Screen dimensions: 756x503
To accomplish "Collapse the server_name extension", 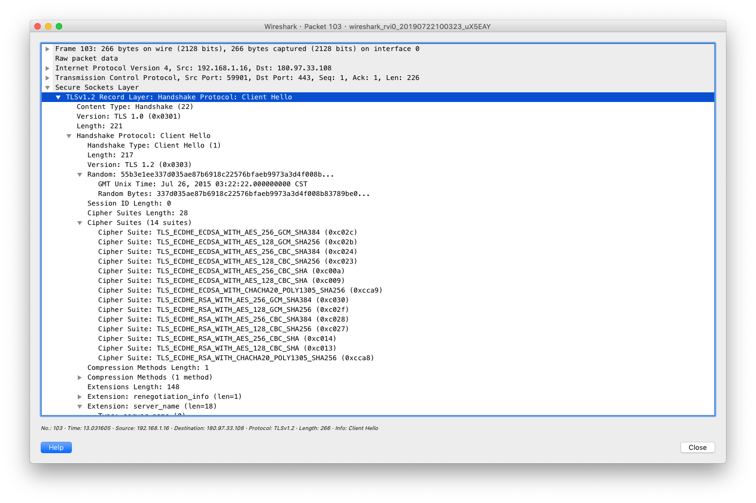I will click(80, 406).
